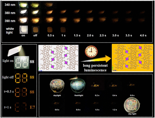Click the orange "E7" reading
Image resolution: width=155 pixels, height=118 pixels.
coord(32,107)
